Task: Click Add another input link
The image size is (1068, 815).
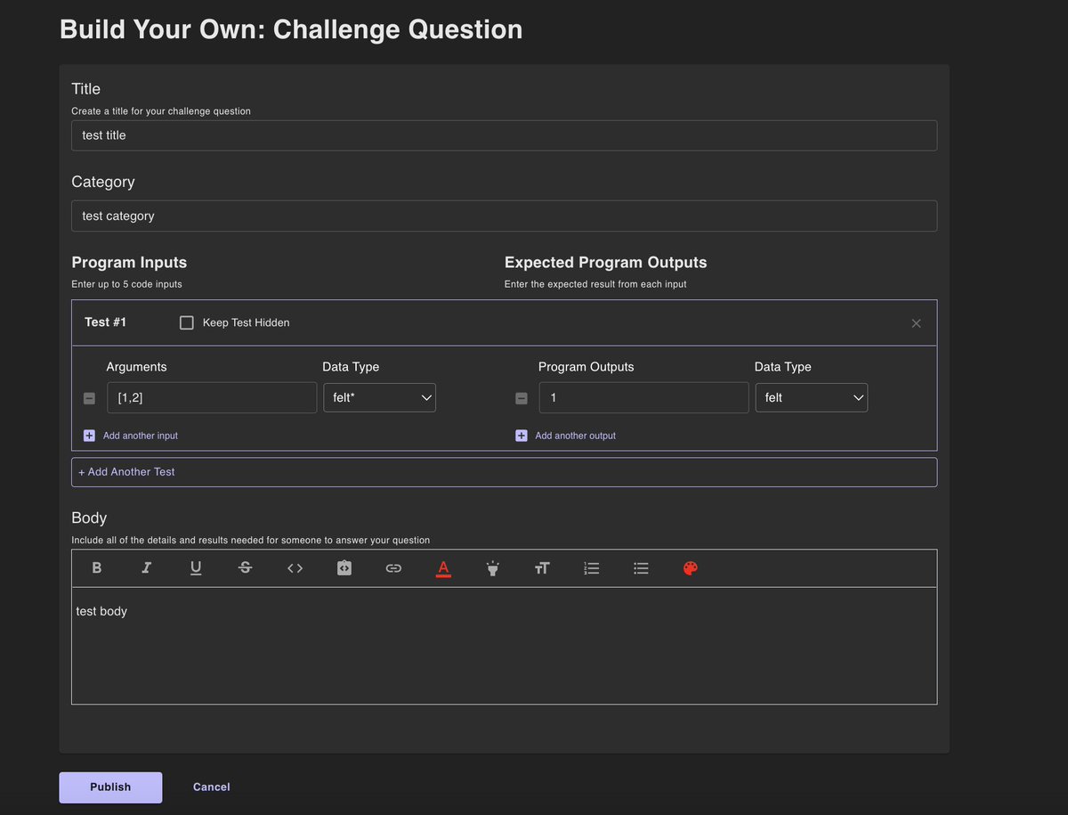Action: pos(141,436)
